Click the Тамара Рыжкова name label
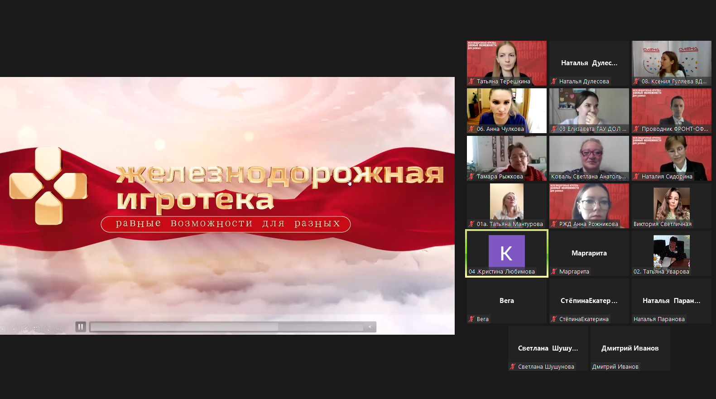This screenshot has width=716, height=399. pyautogui.click(x=500, y=177)
